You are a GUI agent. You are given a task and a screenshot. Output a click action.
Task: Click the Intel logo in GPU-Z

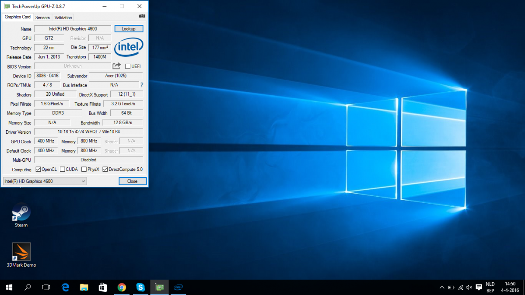click(x=129, y=47)
